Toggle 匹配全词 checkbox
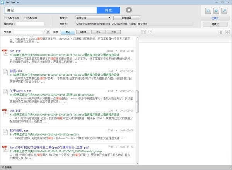Image resolution: width=232 pixels, height=170 pixels. (x=25, y=18)
